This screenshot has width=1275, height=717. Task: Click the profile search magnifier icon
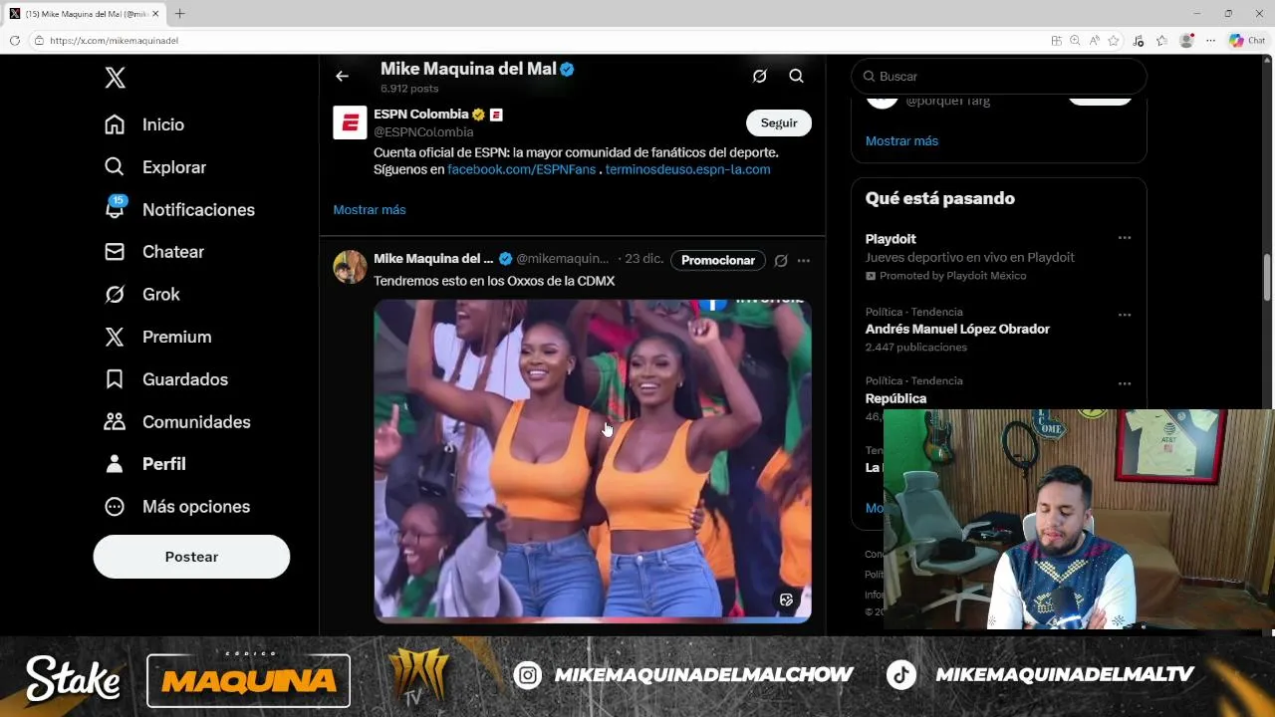(796, 76)
